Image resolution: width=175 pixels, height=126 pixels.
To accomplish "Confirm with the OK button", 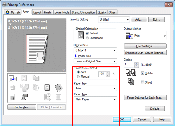I will click(x=122, y=119).
